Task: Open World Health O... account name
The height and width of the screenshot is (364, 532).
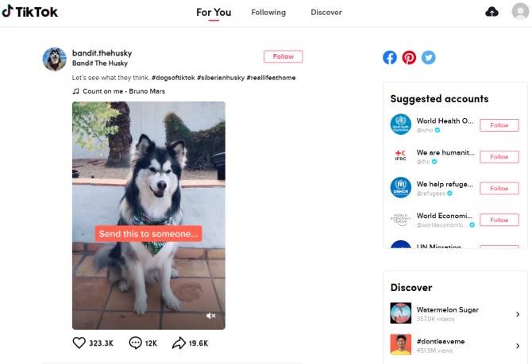Action: click(445, 121)
